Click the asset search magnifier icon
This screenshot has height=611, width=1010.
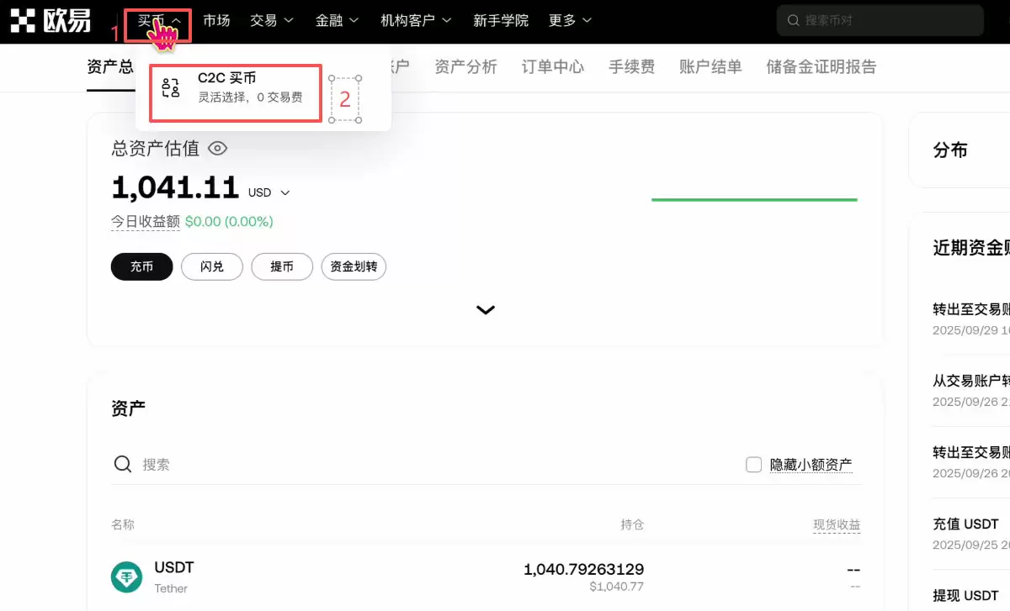(123, 463)
